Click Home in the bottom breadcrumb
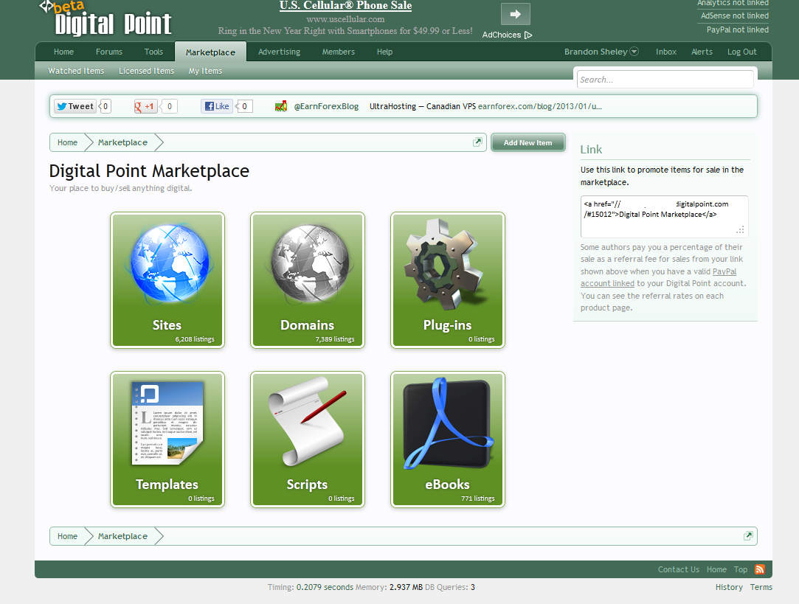 (x=67, y=536)
